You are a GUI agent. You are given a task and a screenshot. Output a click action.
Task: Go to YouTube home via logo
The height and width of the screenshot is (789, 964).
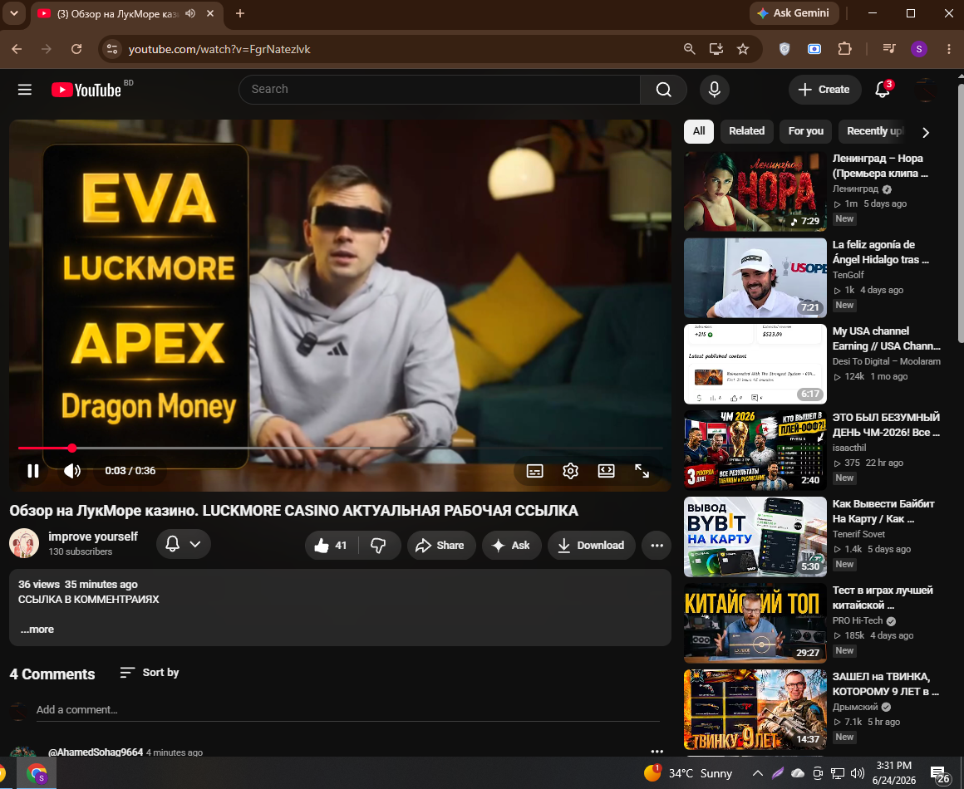coord(86,90)
